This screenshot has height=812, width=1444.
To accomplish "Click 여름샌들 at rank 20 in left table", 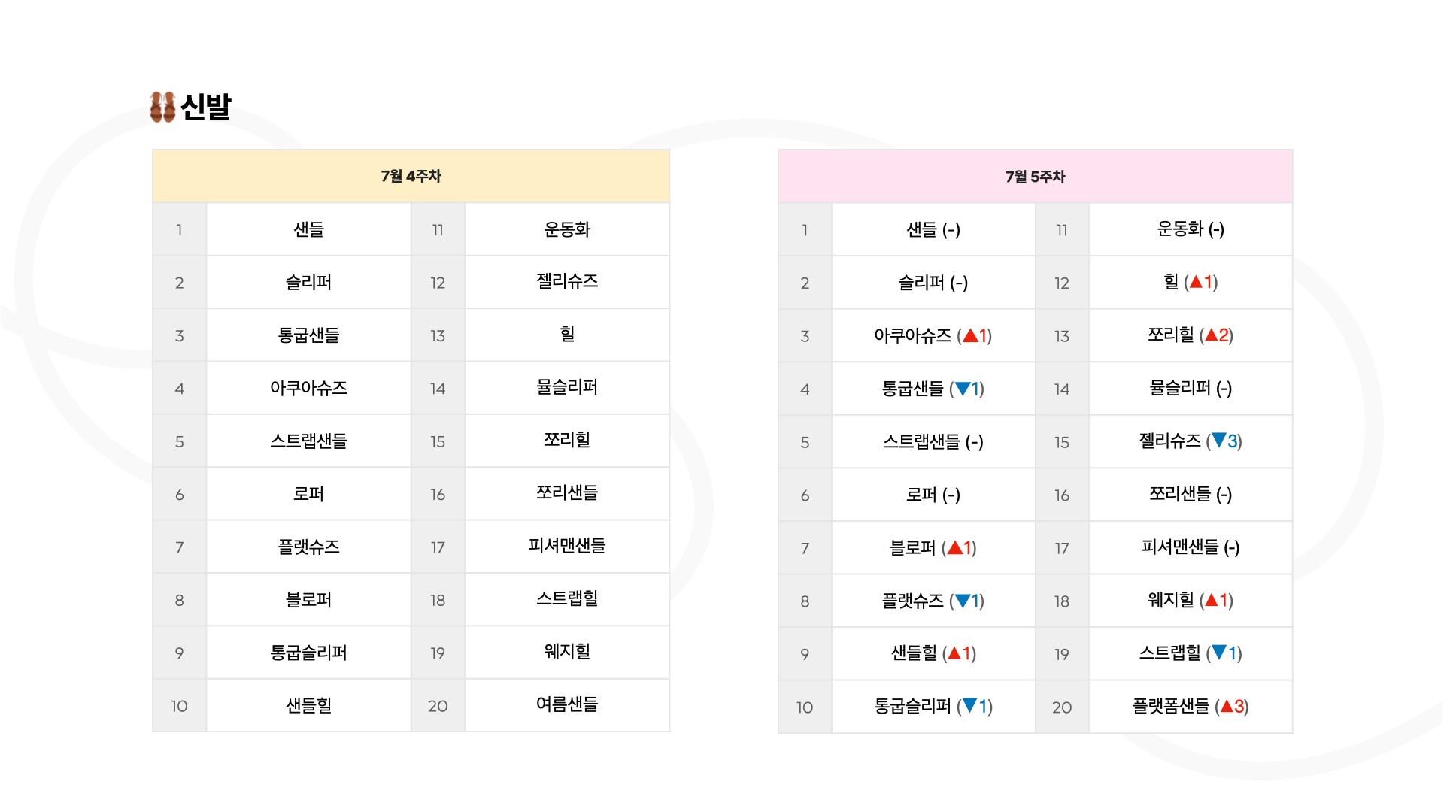I will click(x=567, y=704).
